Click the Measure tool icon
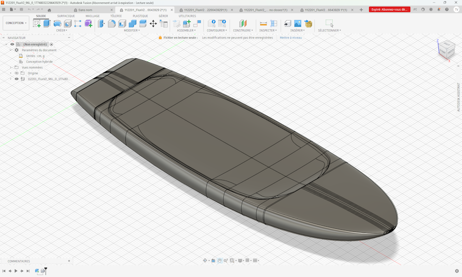 [263, 24]
